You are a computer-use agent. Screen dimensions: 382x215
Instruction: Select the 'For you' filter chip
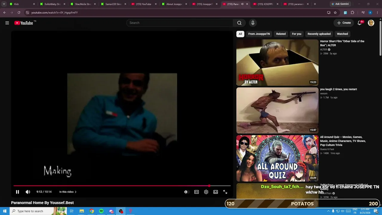(297, 34)
